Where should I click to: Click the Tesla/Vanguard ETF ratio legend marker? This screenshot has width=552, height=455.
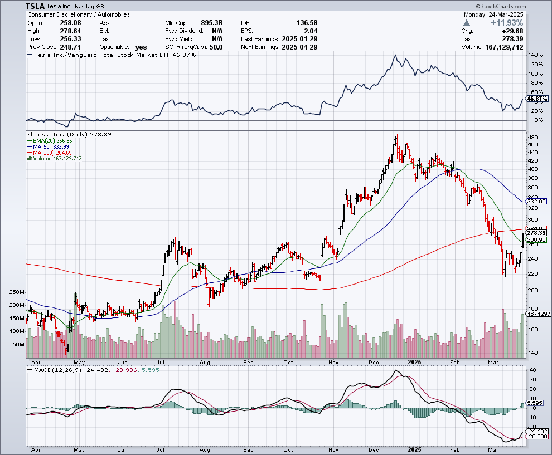click(28, 56)
